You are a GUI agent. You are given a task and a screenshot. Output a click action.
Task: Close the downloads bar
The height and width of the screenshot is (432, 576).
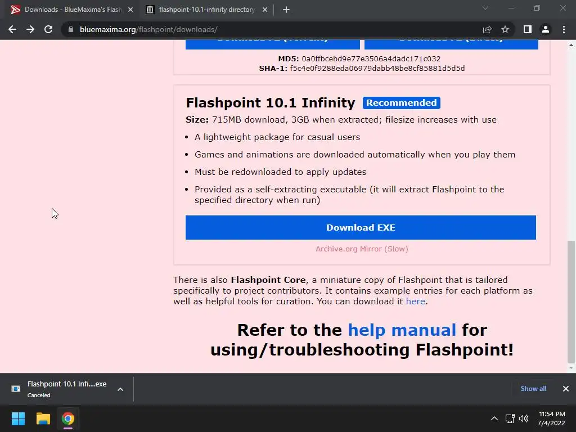click(x=566, y=389)
